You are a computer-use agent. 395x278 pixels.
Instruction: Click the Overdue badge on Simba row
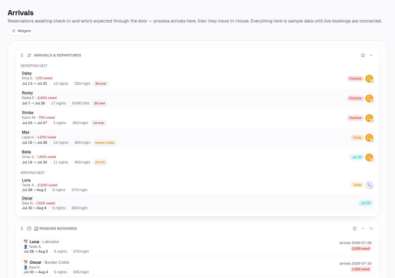pos(355,118)
